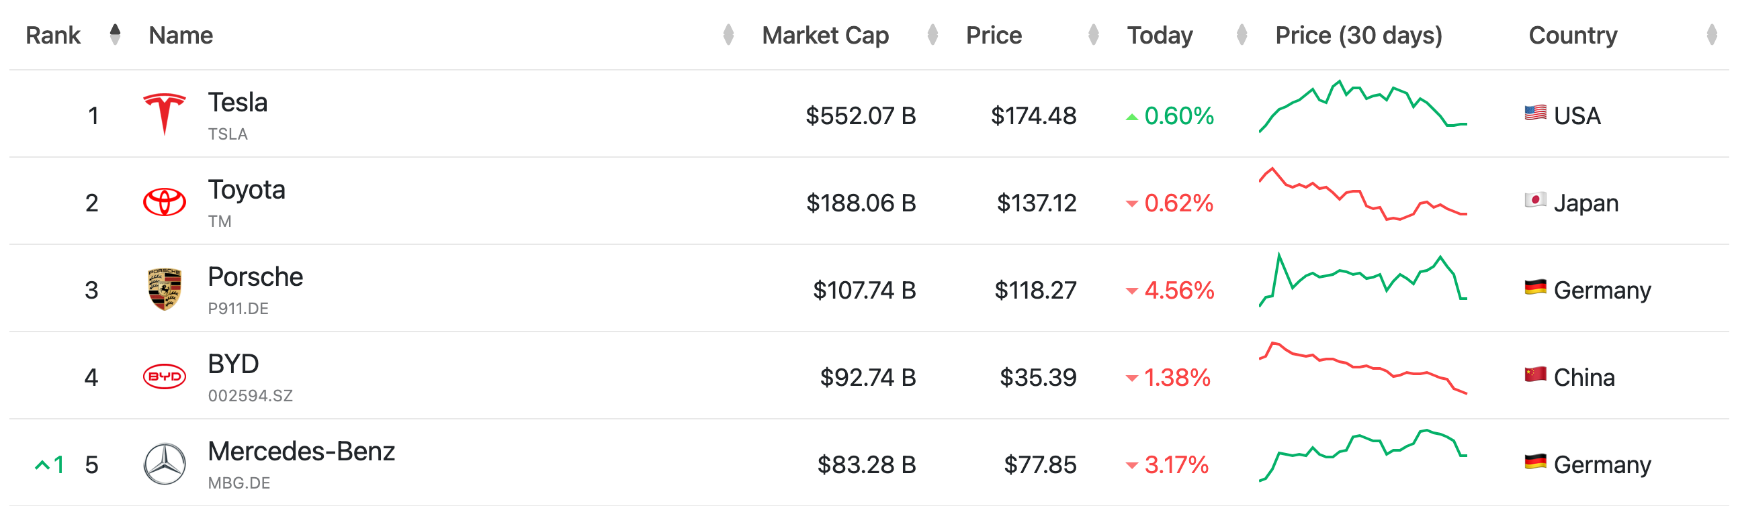Image resolution: width=1738 pixels, height=506 pixels.
Task: Open the Tesla company link
Action: click(x=238, y=103)
